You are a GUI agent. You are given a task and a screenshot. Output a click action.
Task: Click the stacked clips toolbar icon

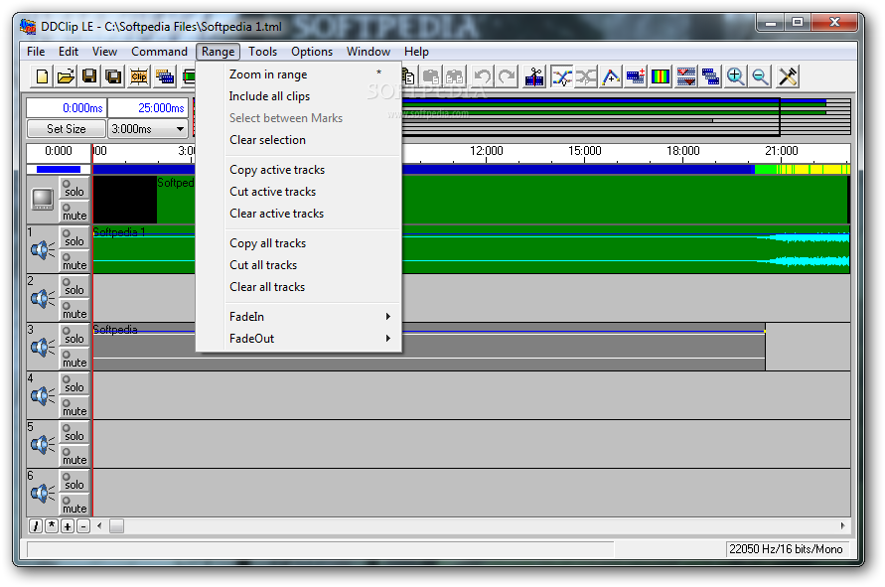tap(165, 76)
